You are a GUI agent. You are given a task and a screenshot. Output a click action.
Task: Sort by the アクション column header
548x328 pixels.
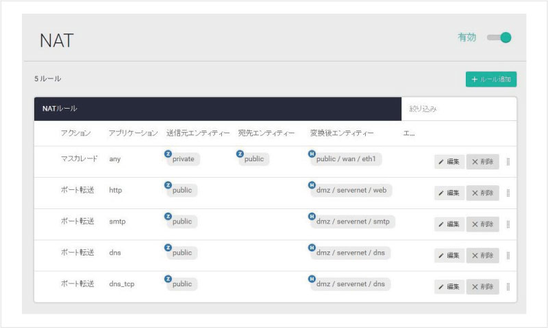click(x=75, y=133)
